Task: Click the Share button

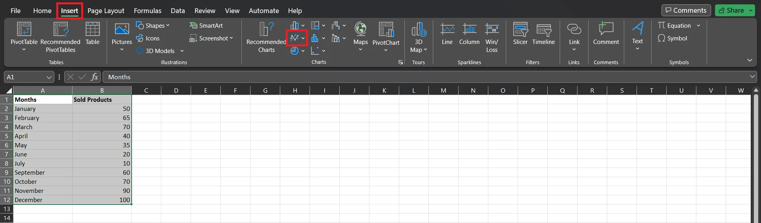Action: (732, 11)
